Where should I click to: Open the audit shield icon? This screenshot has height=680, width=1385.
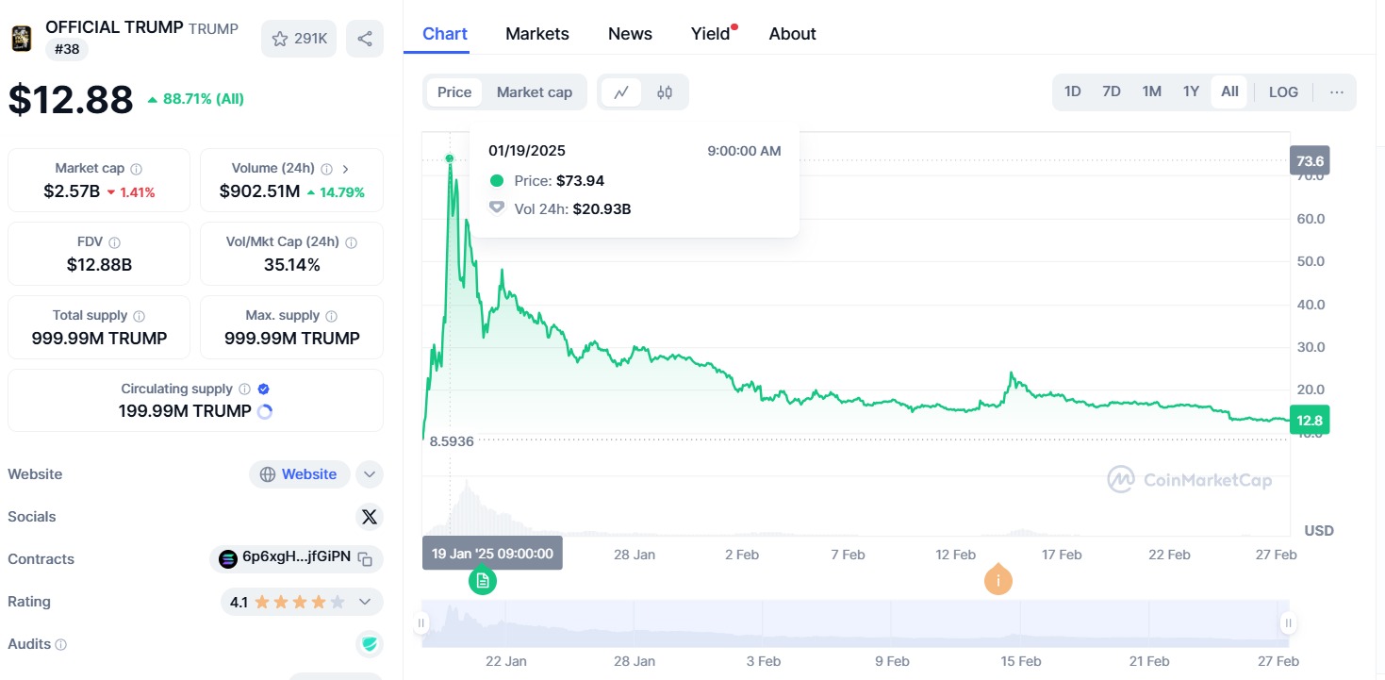pos(370,644)
